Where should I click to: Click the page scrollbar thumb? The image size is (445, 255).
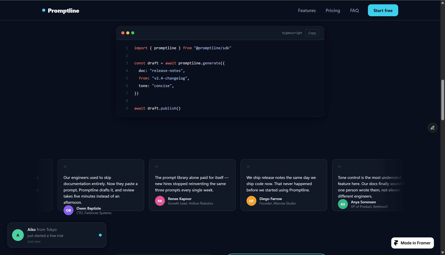(443, 100)
